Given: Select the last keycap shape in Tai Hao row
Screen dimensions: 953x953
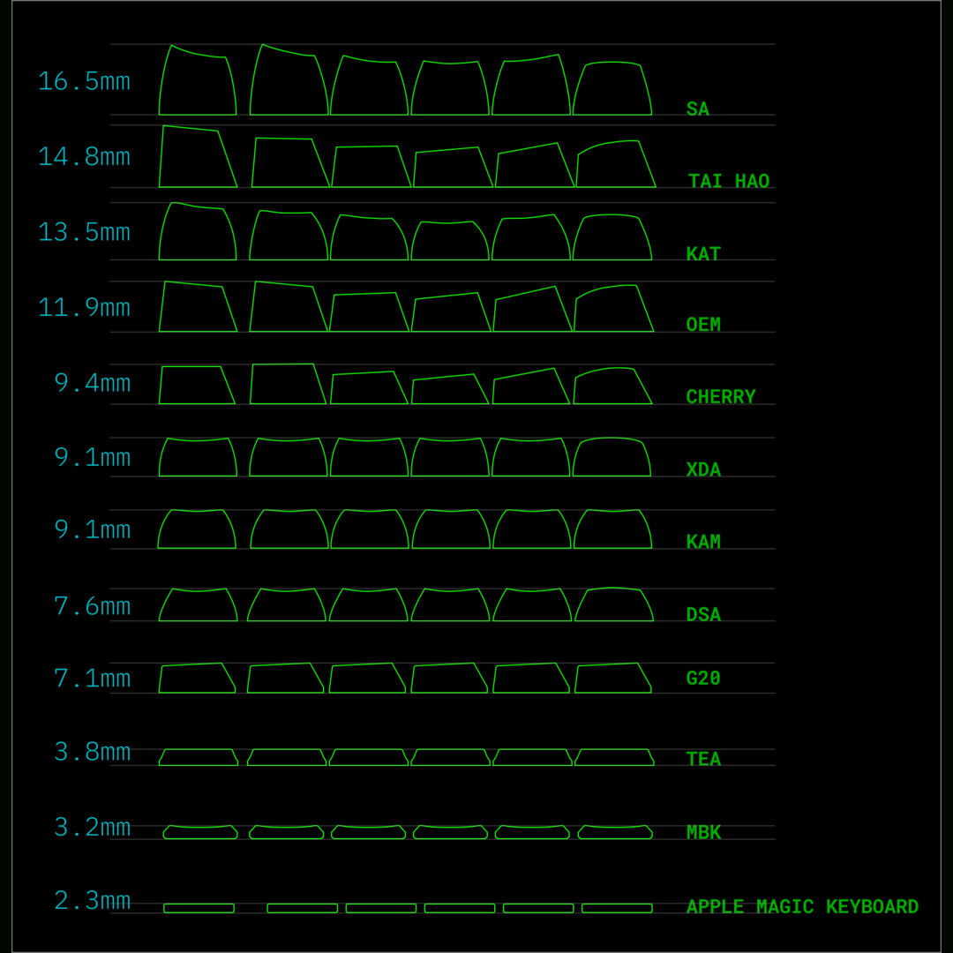Looking at the screenshot, I should point(616,166).
